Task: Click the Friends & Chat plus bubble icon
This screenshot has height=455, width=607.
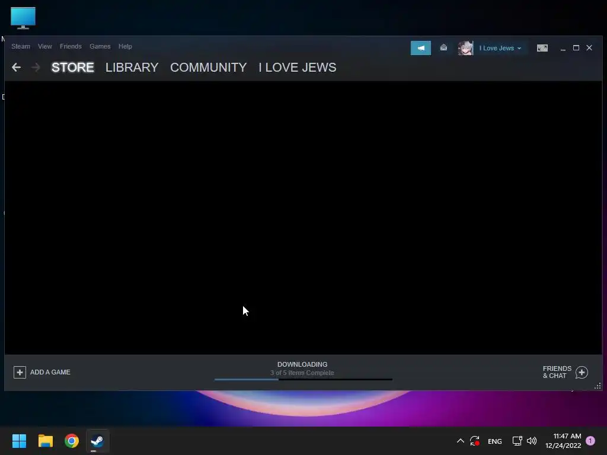Action: point(582,372)
